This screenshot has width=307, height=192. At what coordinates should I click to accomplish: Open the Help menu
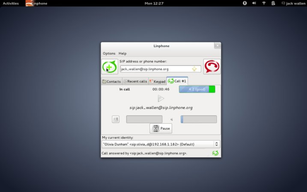[123, 53]
